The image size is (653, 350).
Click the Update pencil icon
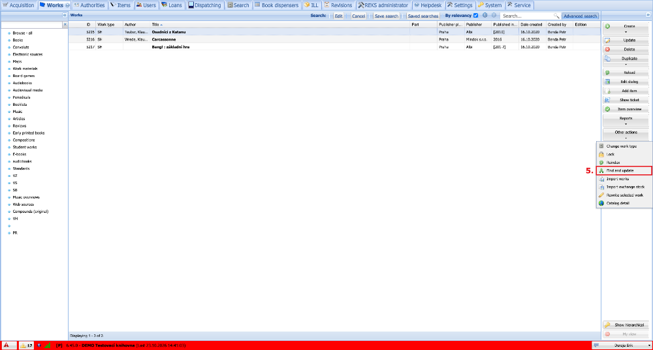[607, 40]
